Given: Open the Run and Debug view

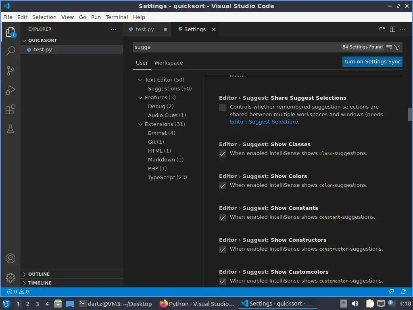Looking at the screenshot, I should (x=10, y=90).
